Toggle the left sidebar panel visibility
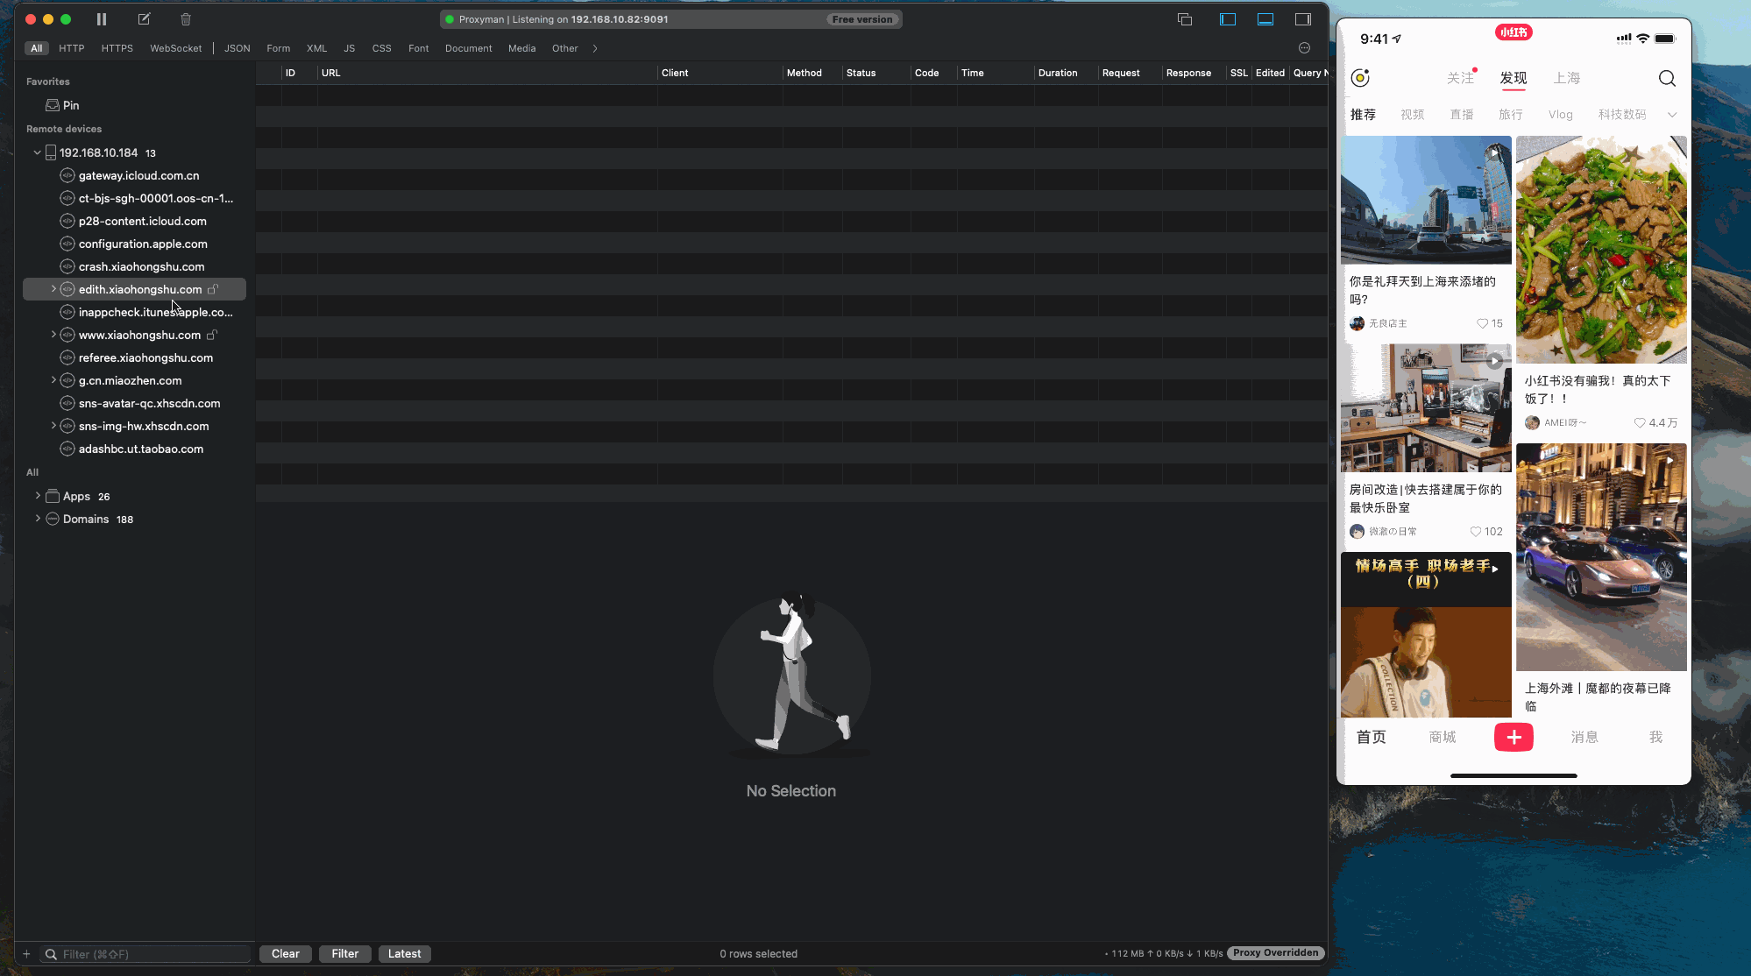Image resolution: width=1751 pixels, height=976 pixels. [1227, 19]
